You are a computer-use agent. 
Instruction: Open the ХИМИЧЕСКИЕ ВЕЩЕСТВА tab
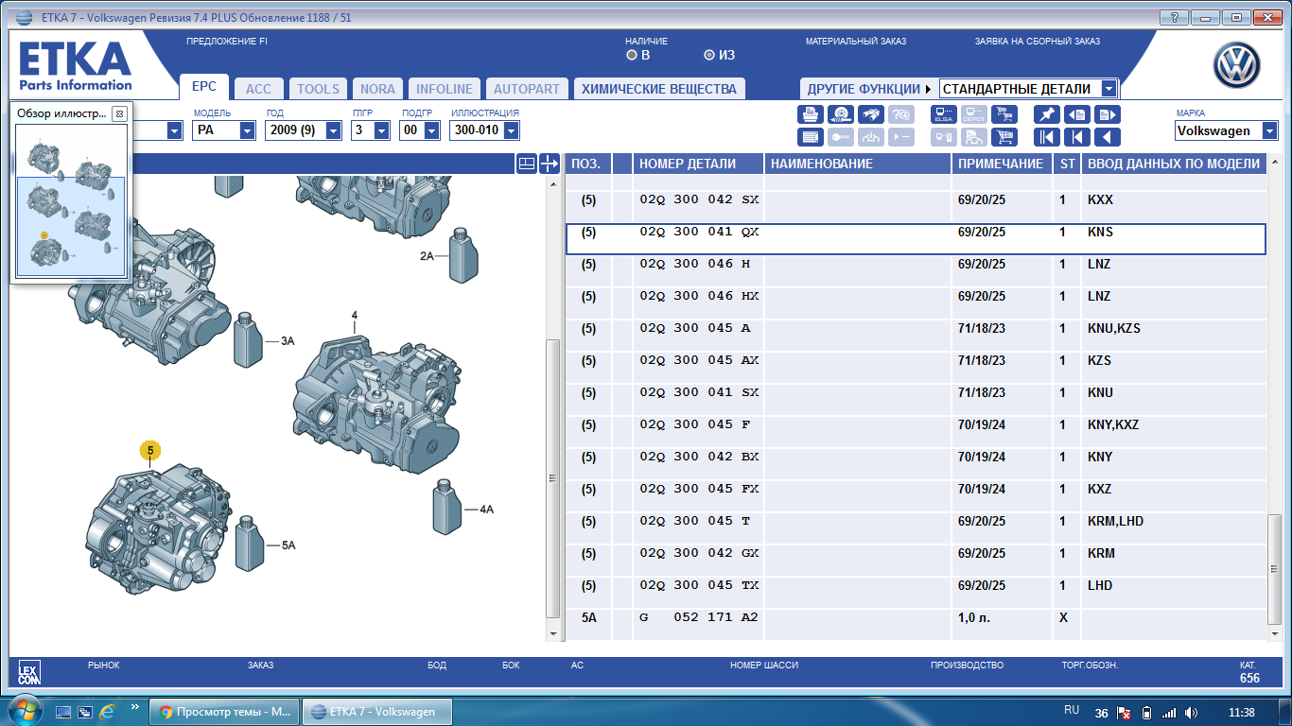[658, 89]
